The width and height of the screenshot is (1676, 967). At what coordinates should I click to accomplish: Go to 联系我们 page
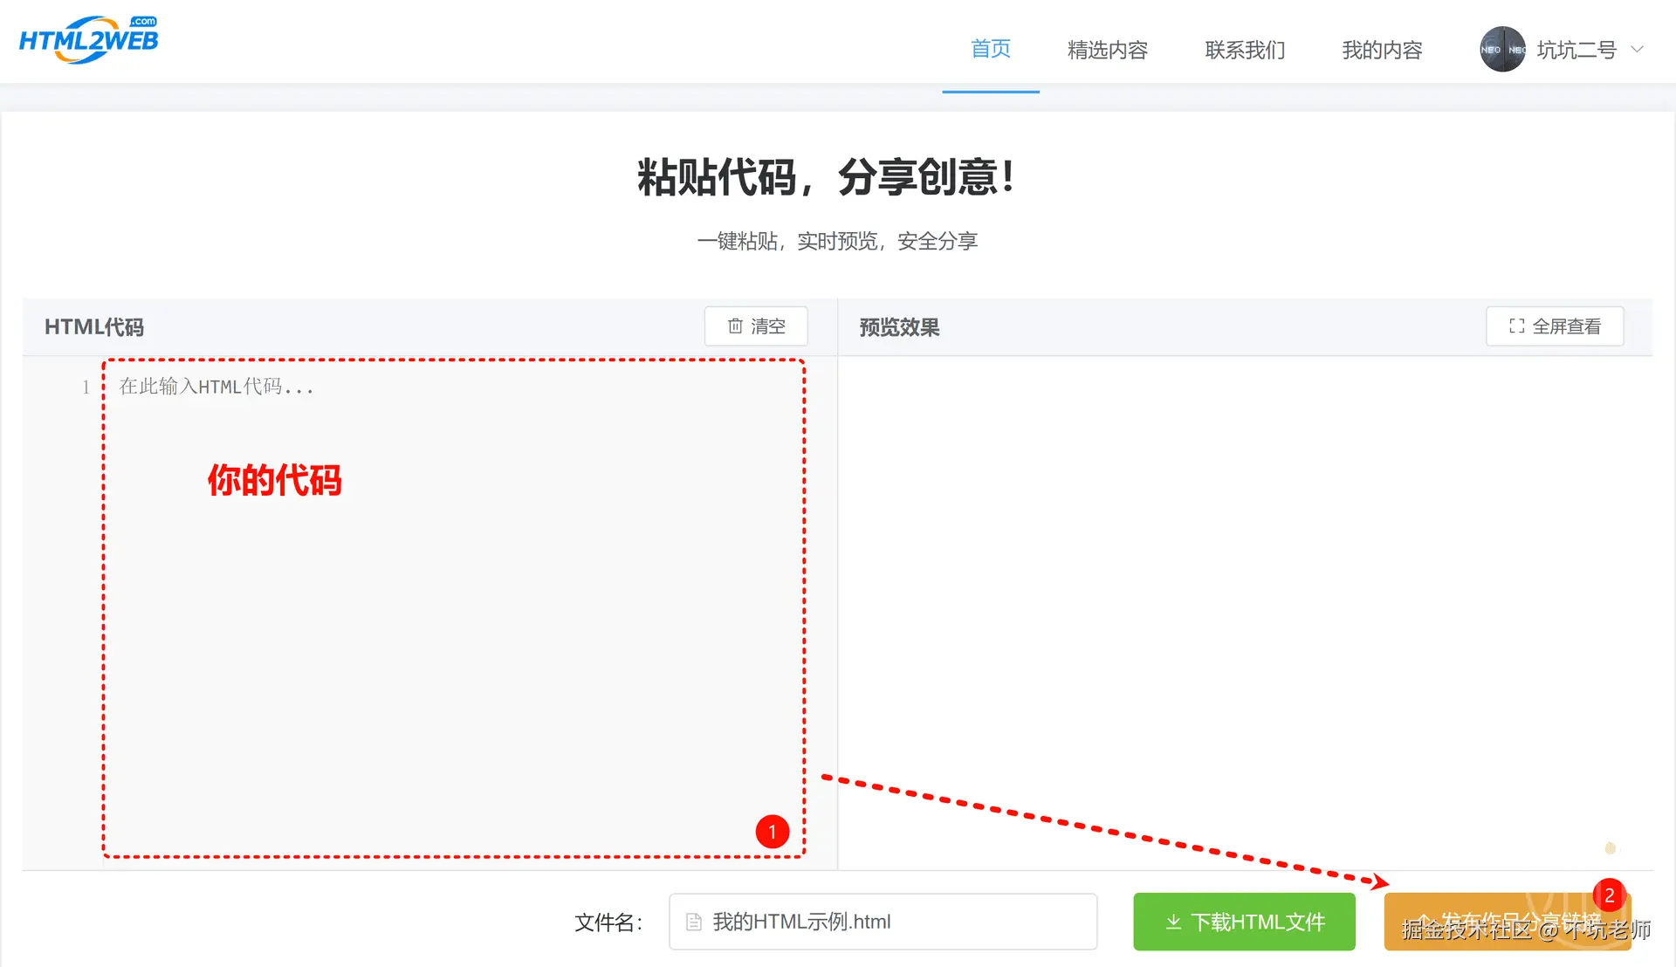pyautogui.click(x=1245, y=50)
